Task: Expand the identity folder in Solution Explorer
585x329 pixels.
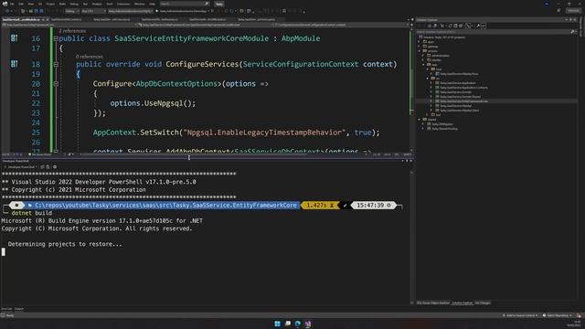Action: 423,60
